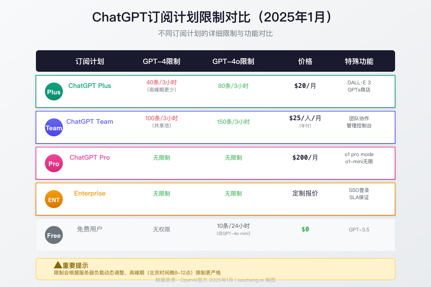Click the （仅GPT-4o mini） note
The width and height of the screenshot is (431, 287).
pyautogui.click(x=233, y=233)
